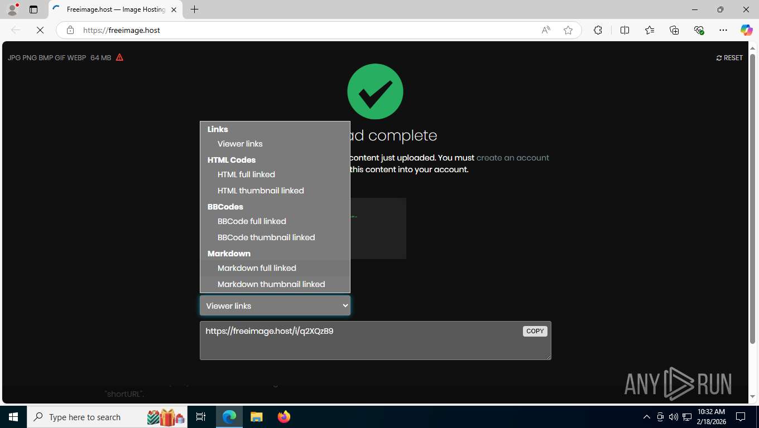Viewport: 759px width, 428px height.
Task: Open Copilot sidebar icon
Action: 746,30
